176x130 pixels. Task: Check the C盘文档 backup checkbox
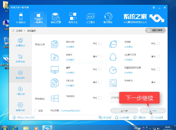coord(100,82)
